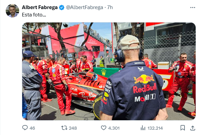
Task: Click the 'Esta foto...' tweet text
Action: (34, 15)
